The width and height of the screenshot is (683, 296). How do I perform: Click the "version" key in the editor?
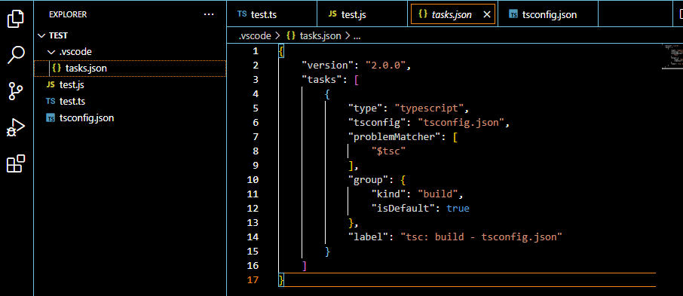tap(327, 66)
